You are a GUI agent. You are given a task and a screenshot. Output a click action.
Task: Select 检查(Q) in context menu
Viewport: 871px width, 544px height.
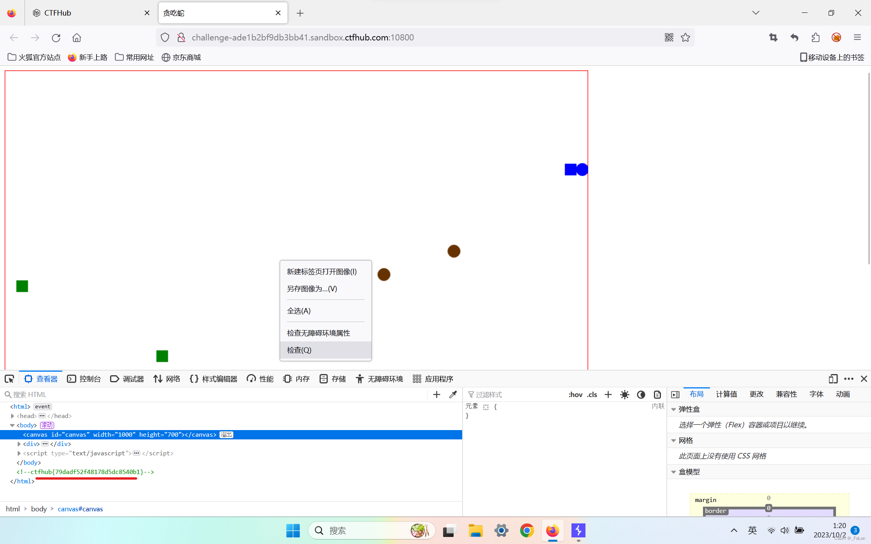299,350
